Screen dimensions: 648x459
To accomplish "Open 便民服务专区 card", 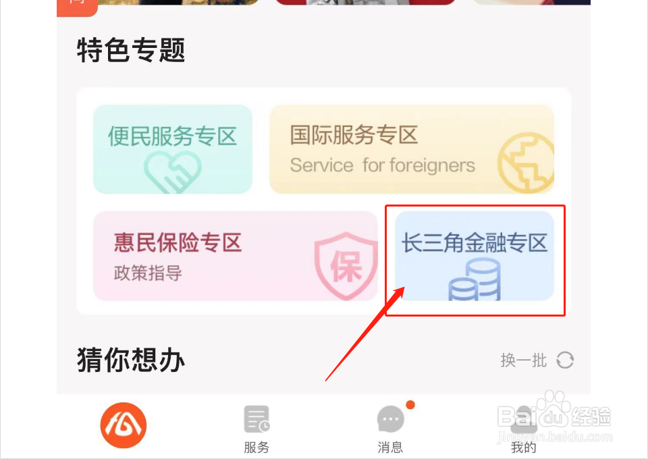I will 173,149.
